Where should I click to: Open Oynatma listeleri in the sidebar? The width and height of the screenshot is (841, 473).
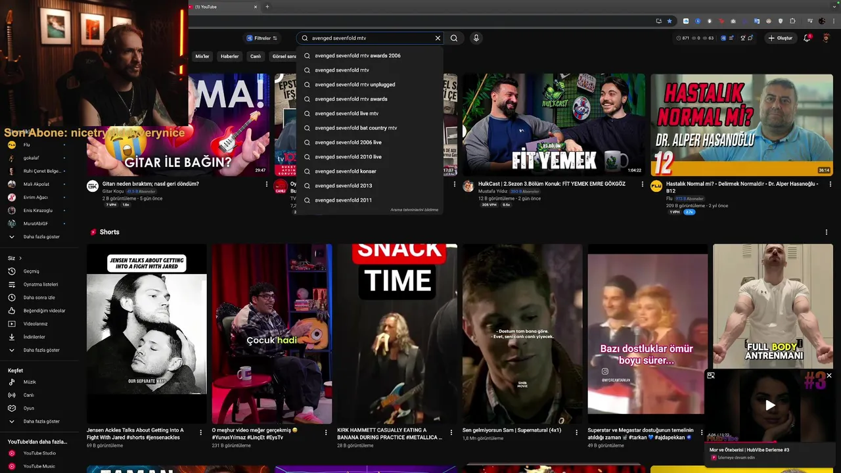(x=39, y=284)
